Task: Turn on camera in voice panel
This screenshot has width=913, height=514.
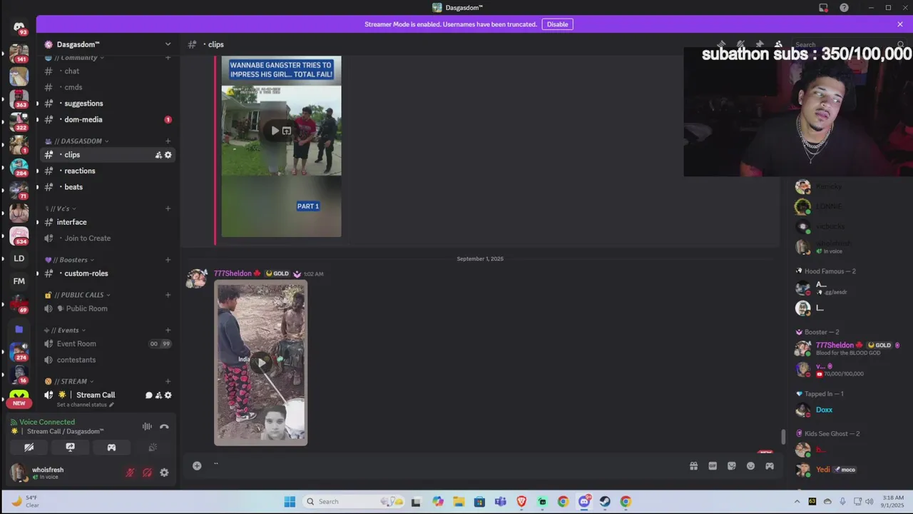Action: point(29,448)
